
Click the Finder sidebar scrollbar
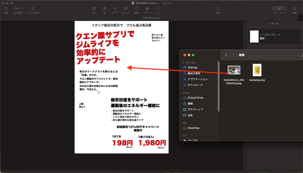pos(218,86)
